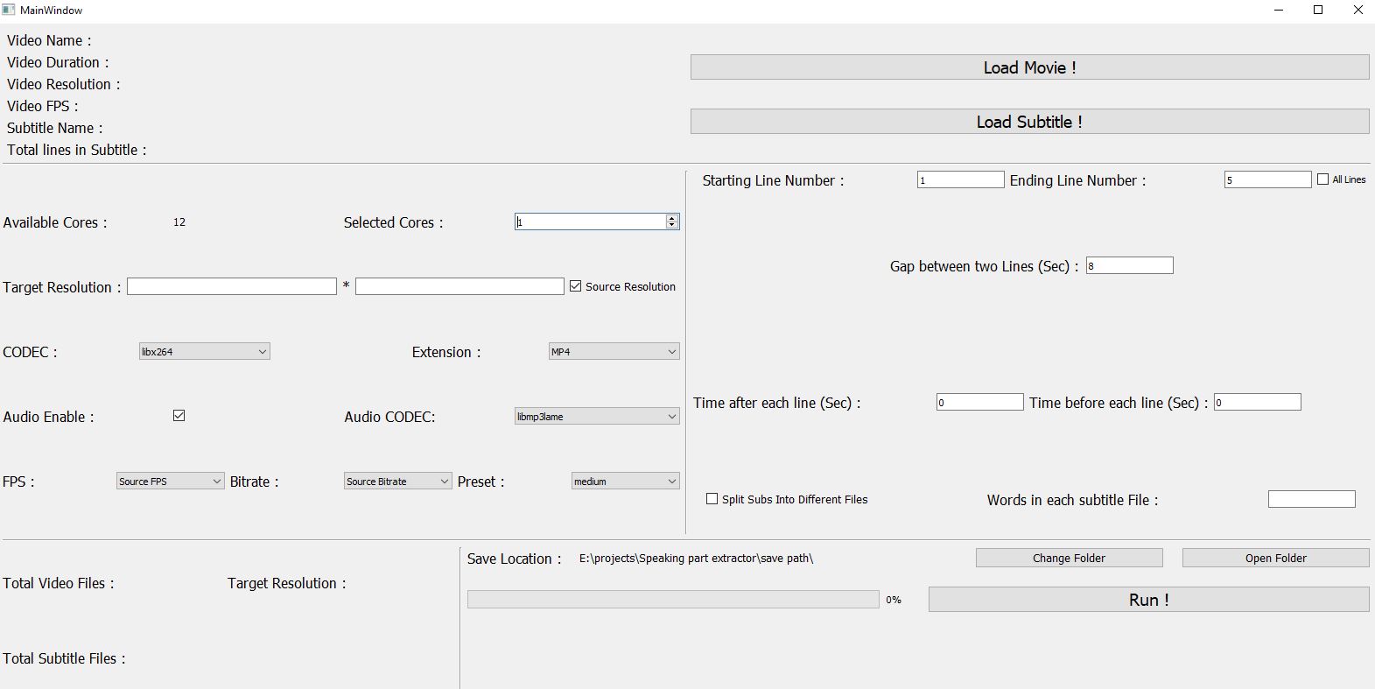Click the Video Resolution : label
The height and width of the screenshot is (689, 1375).
[x=63, y=84]
